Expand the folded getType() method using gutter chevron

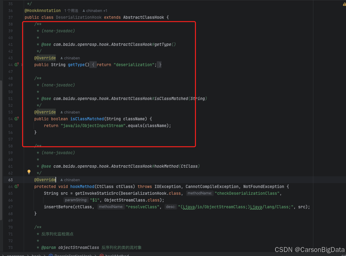pos(22,65)
